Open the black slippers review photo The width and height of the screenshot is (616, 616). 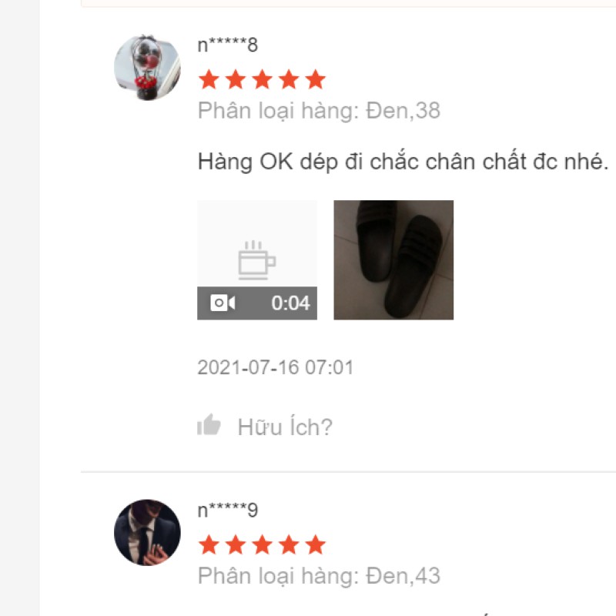(393, 259)
